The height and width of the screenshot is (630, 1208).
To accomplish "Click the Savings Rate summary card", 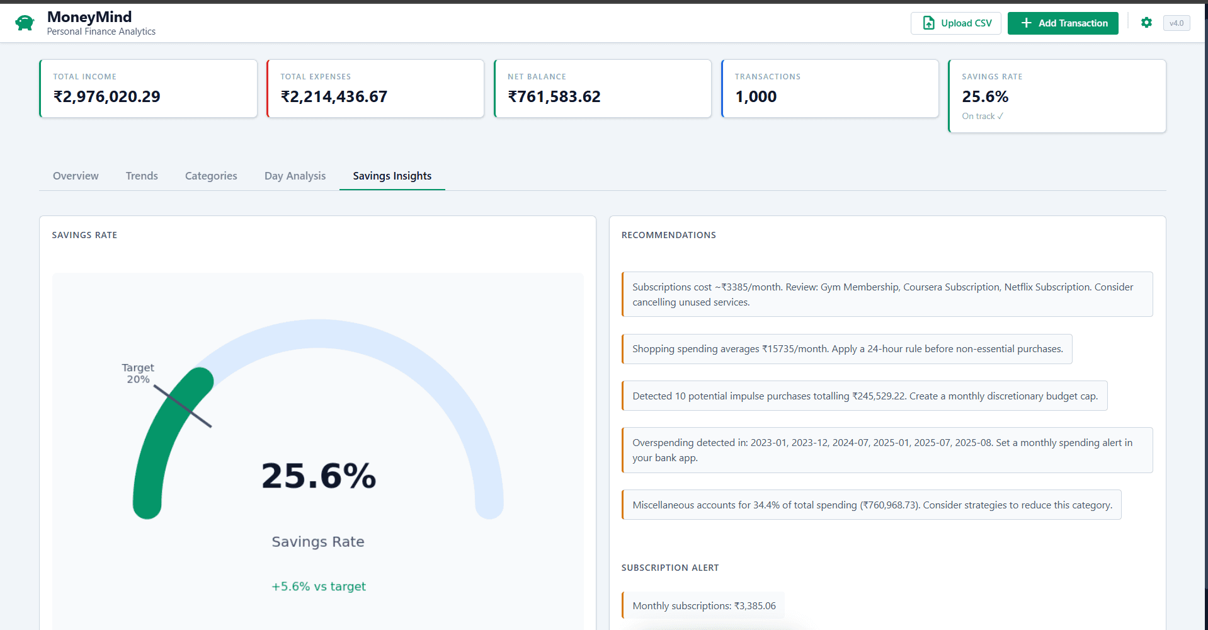I will click(1057, 96).
